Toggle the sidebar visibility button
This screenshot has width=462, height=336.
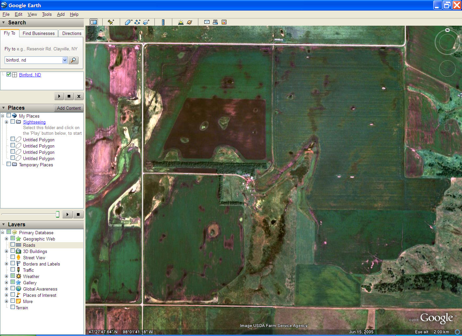94,22
